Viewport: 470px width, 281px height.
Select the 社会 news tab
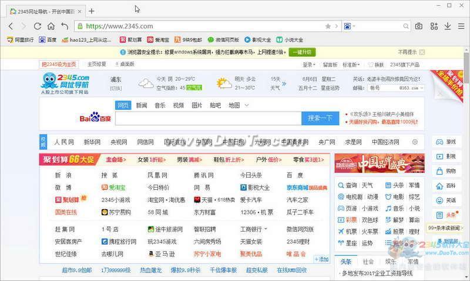tap(368, 262)
